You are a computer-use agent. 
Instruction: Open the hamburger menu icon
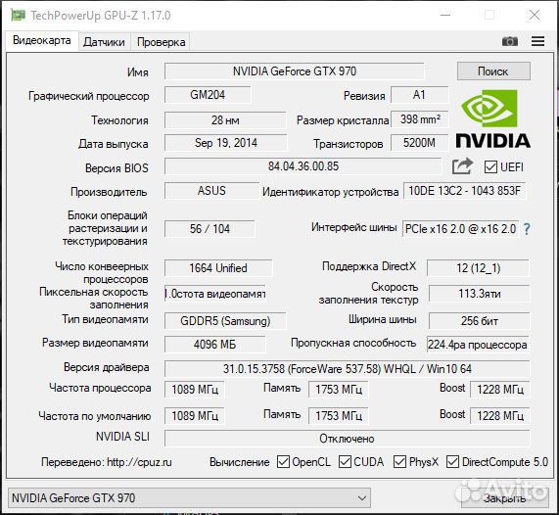pyautogui.click(x=537, y=41)
